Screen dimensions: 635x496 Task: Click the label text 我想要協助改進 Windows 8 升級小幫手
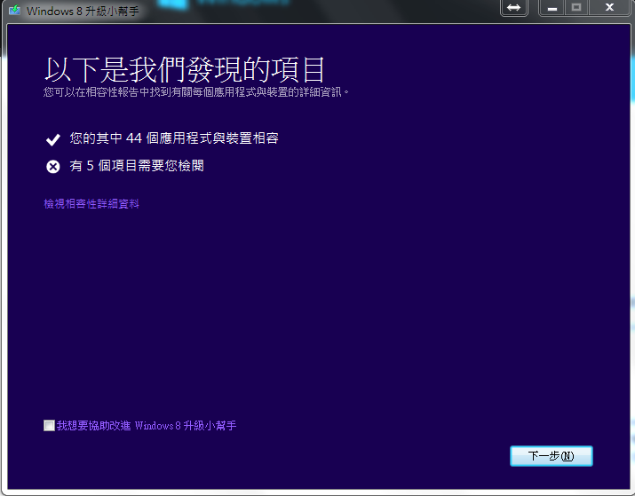pyautogui.click(x=147, y=426)
